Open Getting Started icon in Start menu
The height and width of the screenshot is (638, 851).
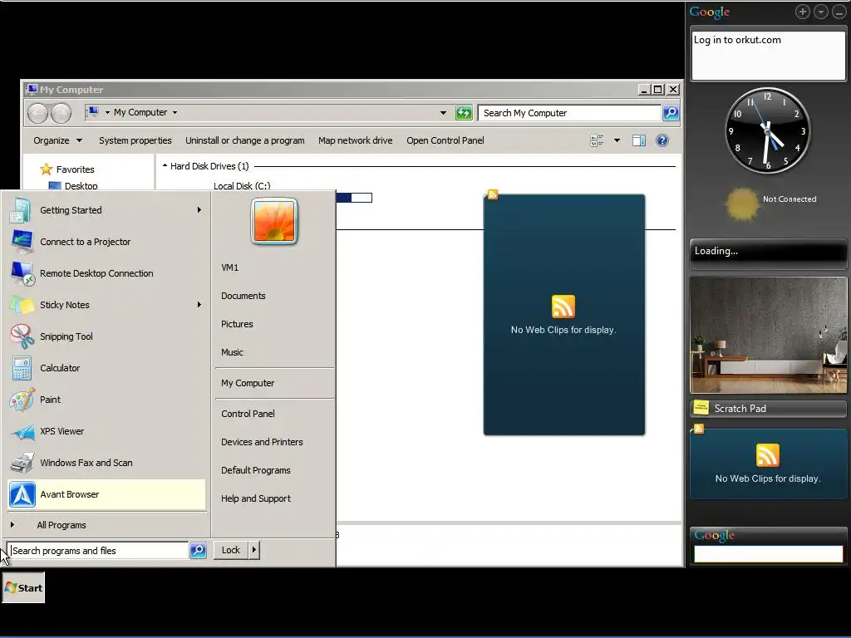(x=21, y=210)
